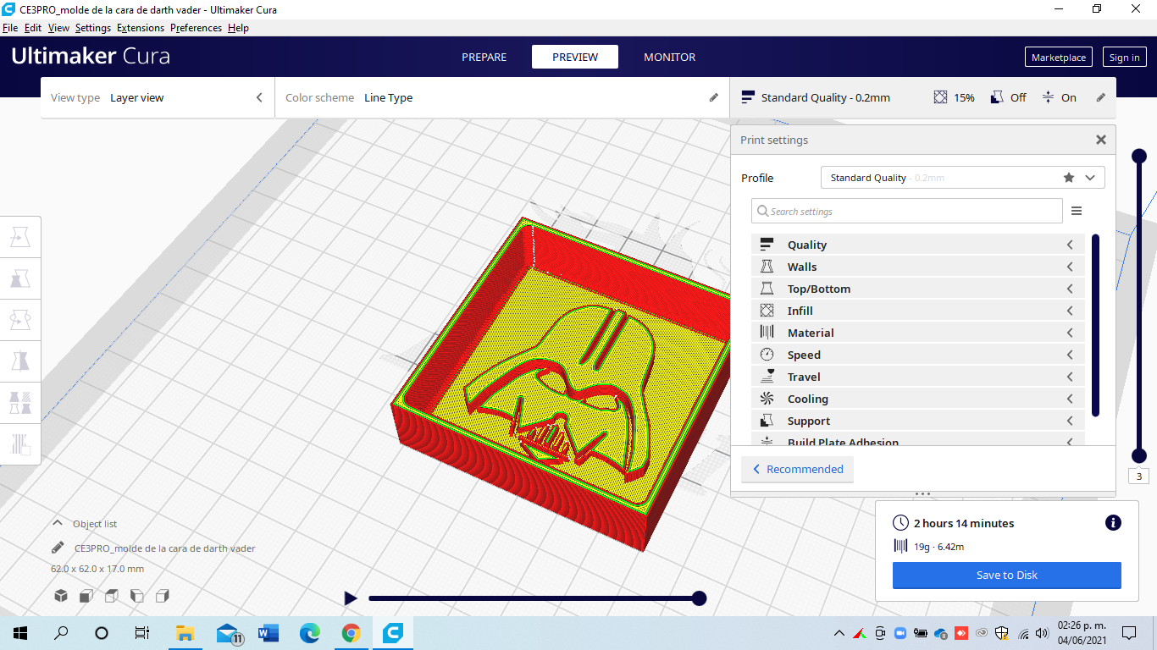This screenshot has width=1157, height=650.
Task: Expand the Walls settings category
Action: click(x=918, y=267)
